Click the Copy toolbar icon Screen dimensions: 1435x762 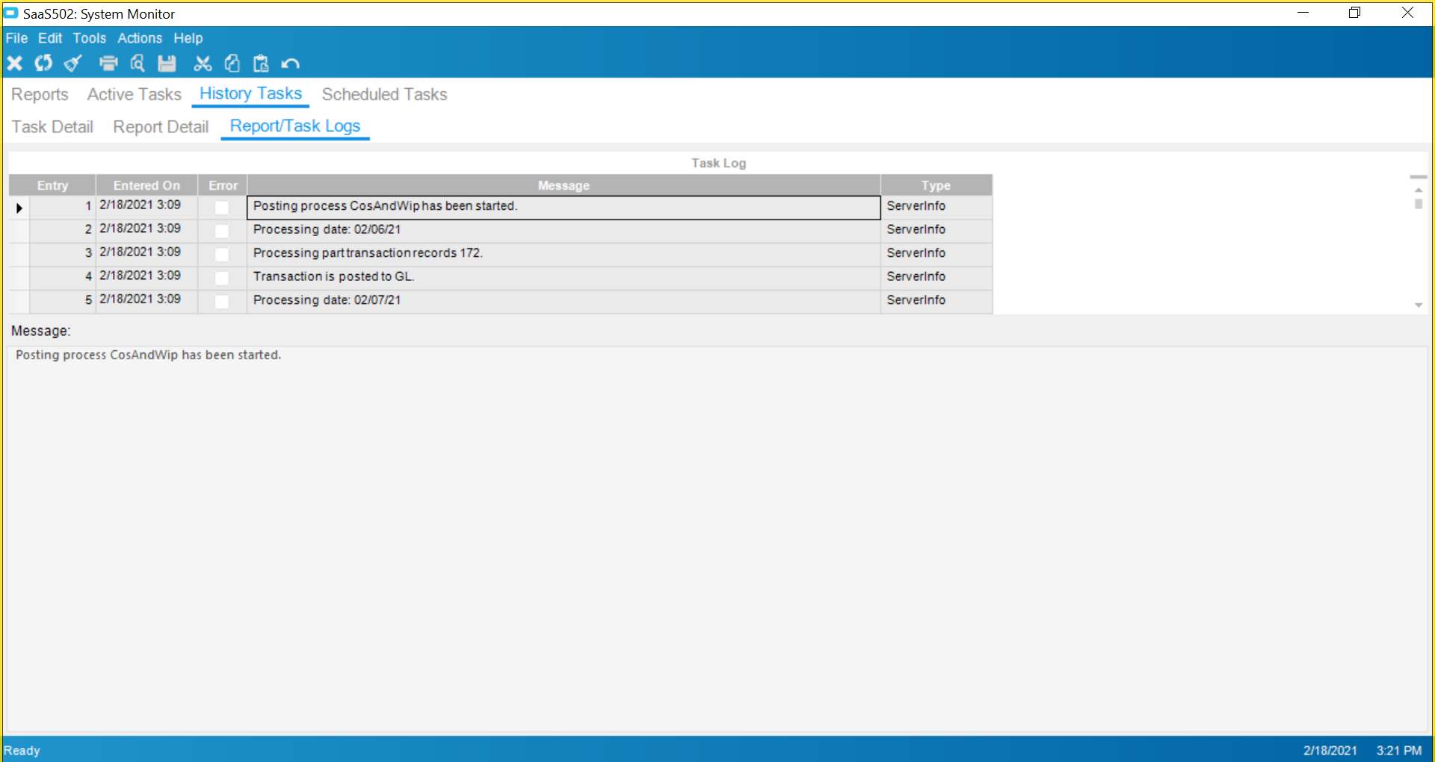point(232,63)
